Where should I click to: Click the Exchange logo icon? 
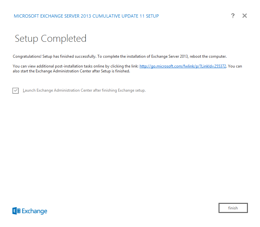point(16,211)
